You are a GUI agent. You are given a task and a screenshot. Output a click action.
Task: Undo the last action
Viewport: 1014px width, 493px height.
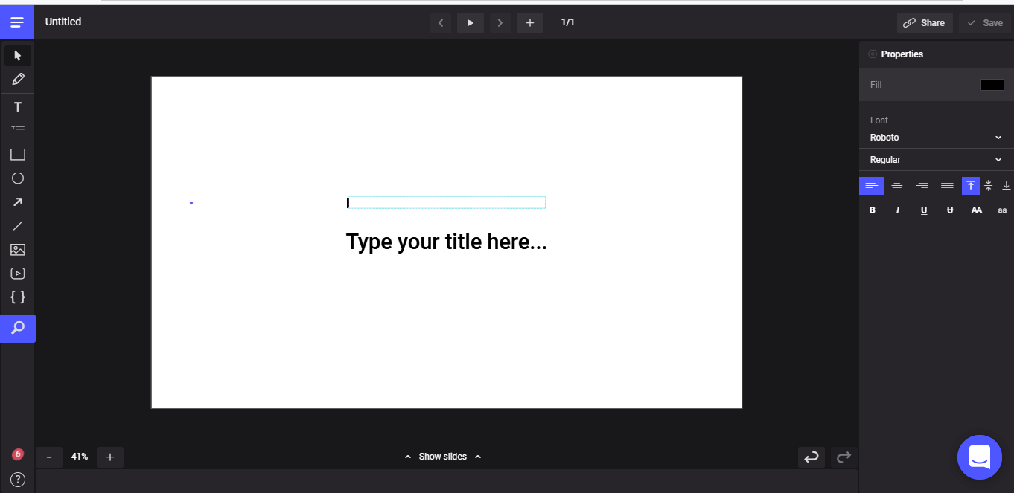pos(811,457)
